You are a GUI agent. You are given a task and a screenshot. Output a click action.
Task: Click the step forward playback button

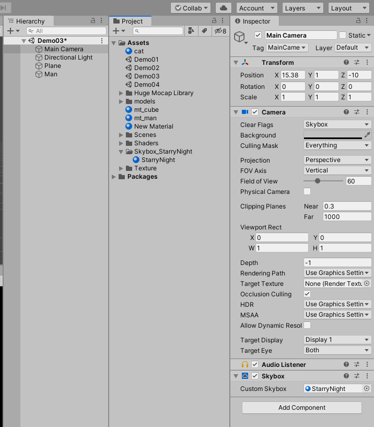[x=5, y=8]
